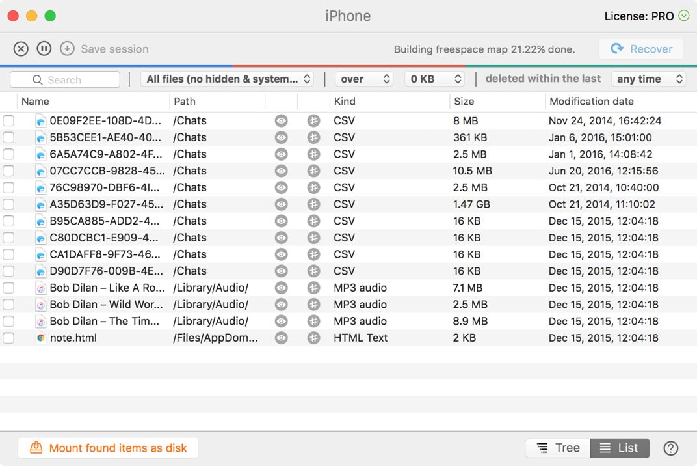Click the /Files/AppDom... path cell
Viewport: 697px width, 466px height.
click(215, 338)
